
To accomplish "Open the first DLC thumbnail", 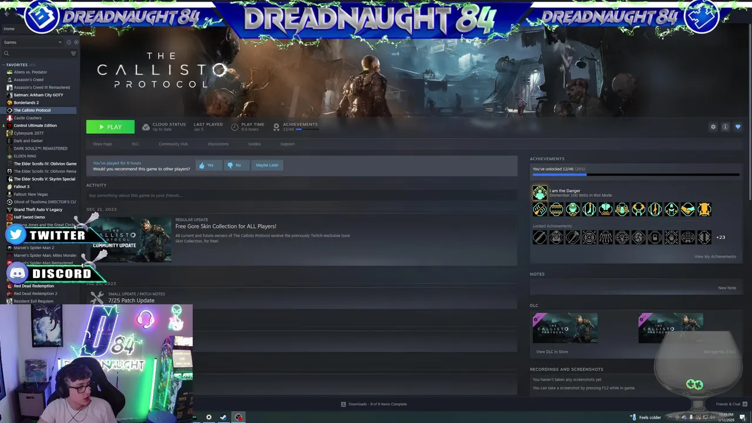I will pos(565,328).
